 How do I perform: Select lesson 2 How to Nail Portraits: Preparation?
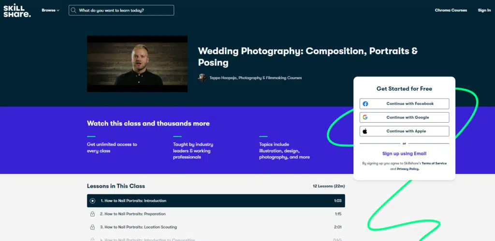216,214
